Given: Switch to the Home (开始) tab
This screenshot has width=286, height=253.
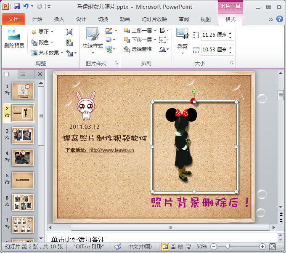Looking at the screenshot, I should [37, 19].
